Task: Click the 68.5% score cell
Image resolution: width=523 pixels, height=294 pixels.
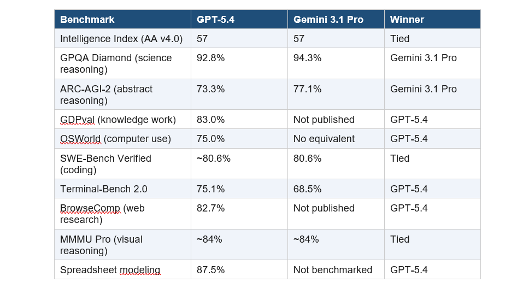Action: point(307,189)
